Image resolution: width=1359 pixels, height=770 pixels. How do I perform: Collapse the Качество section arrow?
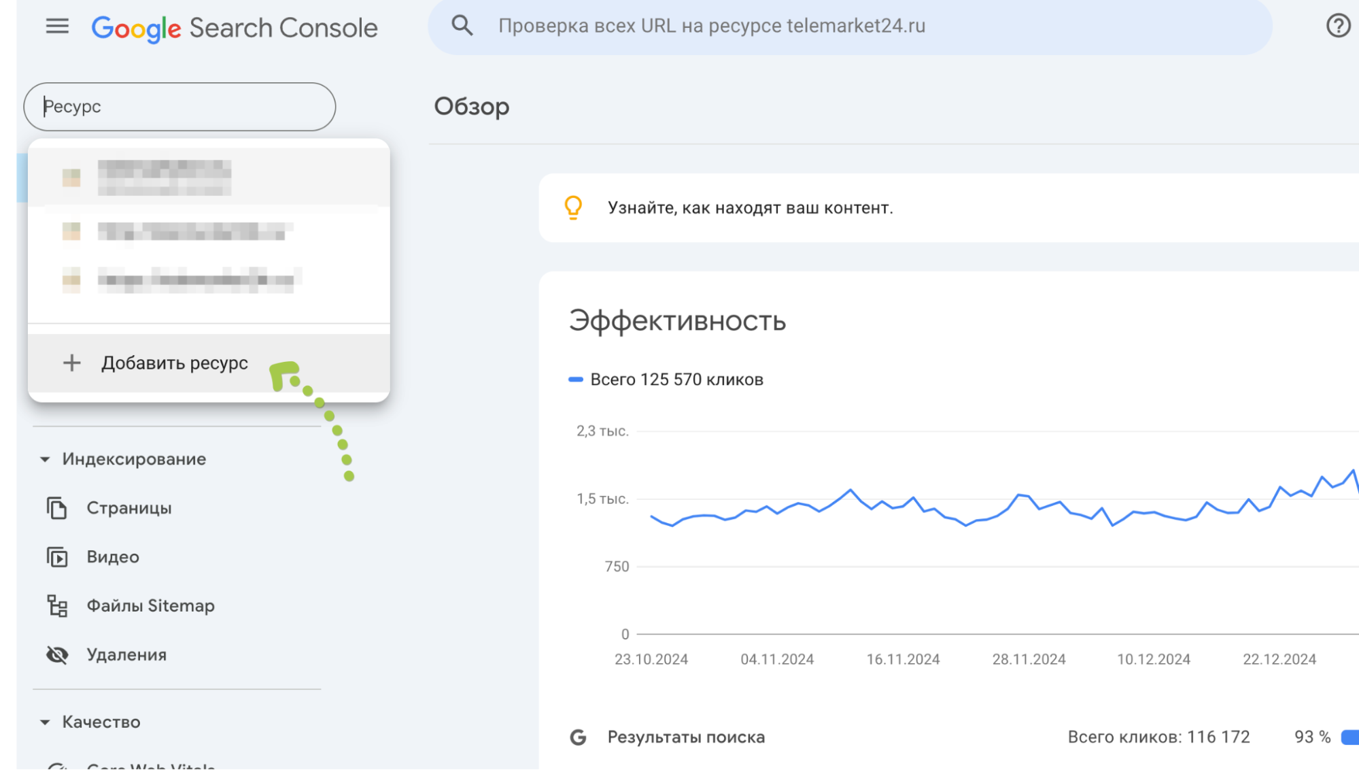click(x=45, y=722)
